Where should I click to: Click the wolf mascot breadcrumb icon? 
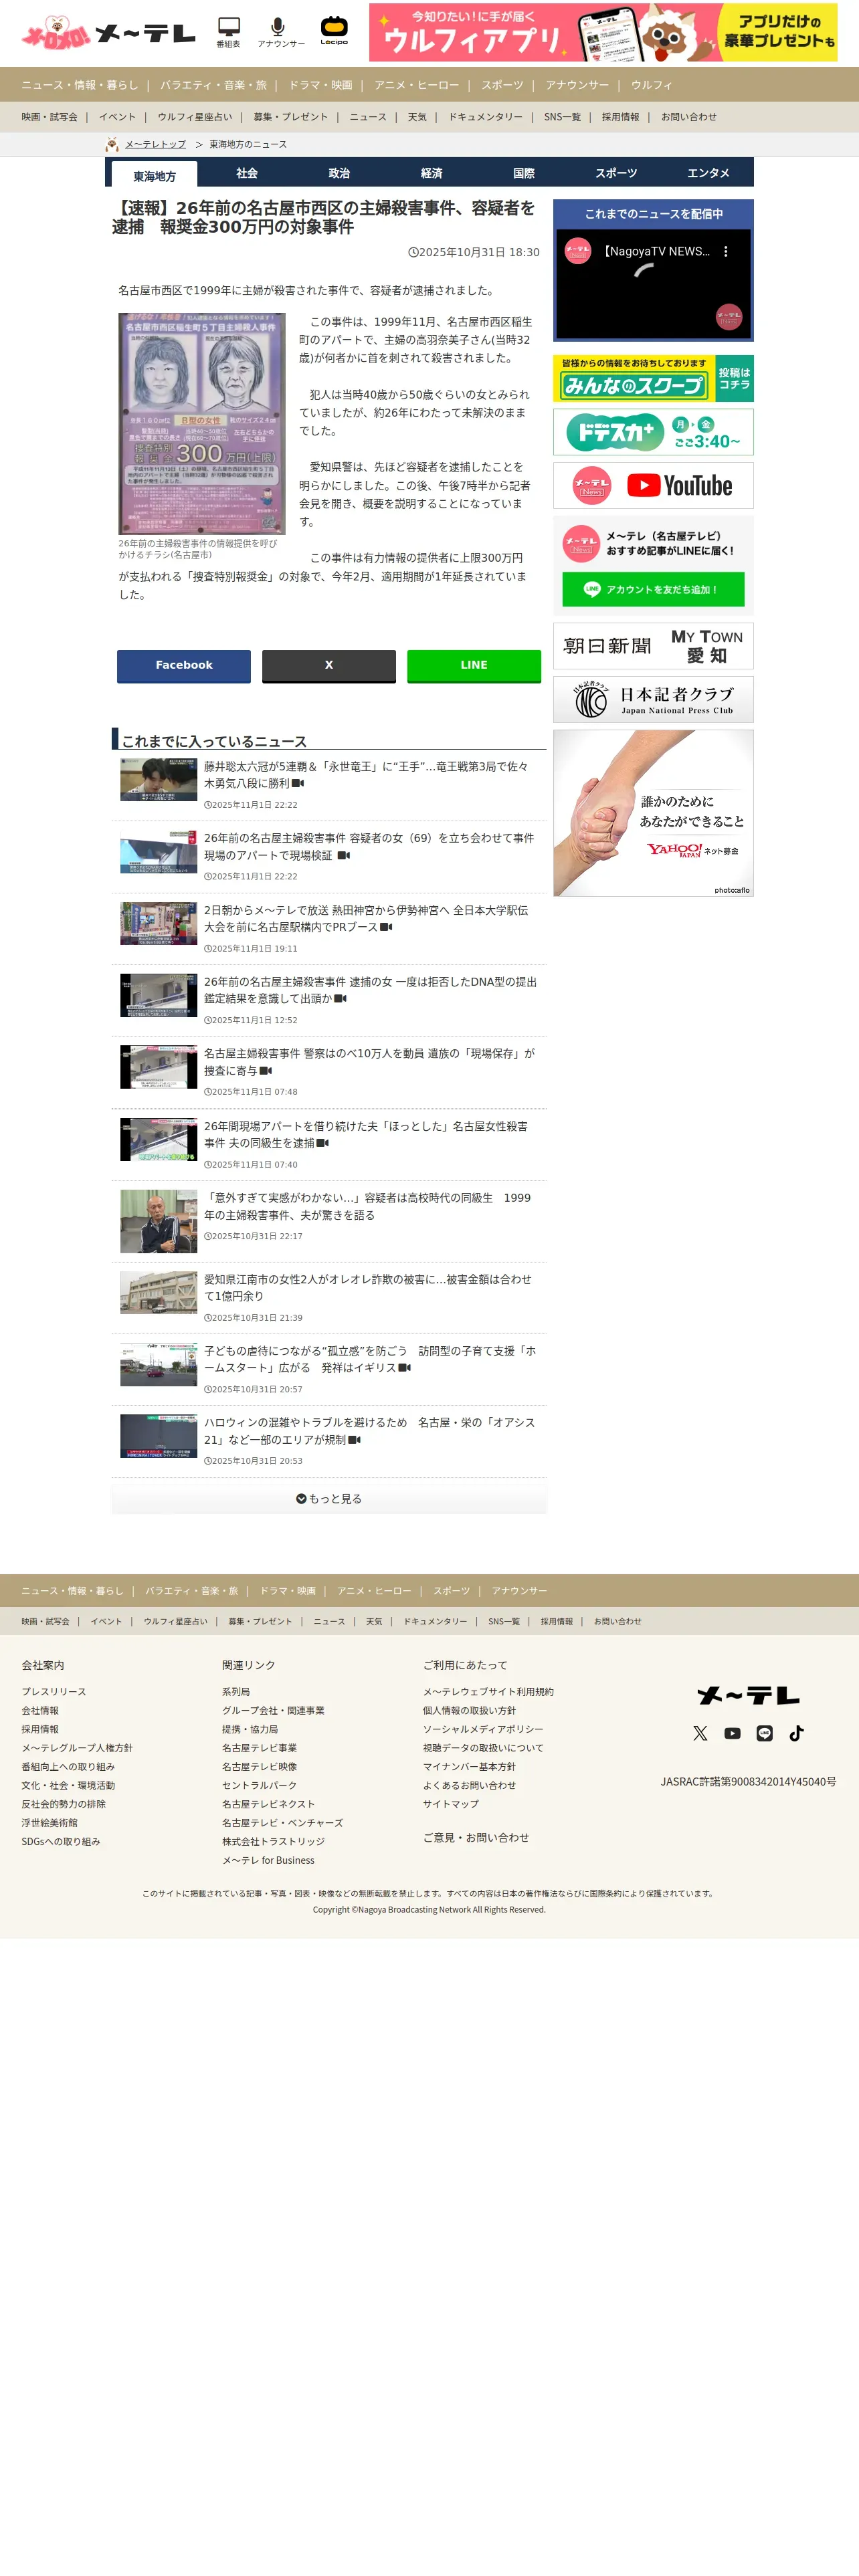click(112, 144)
